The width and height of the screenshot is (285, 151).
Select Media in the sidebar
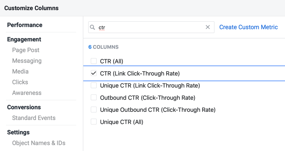20,72
